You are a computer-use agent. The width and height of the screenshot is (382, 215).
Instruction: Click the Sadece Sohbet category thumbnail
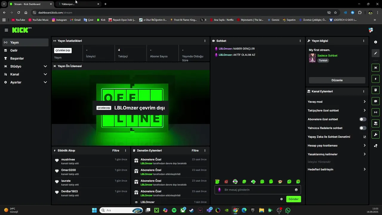312,58
